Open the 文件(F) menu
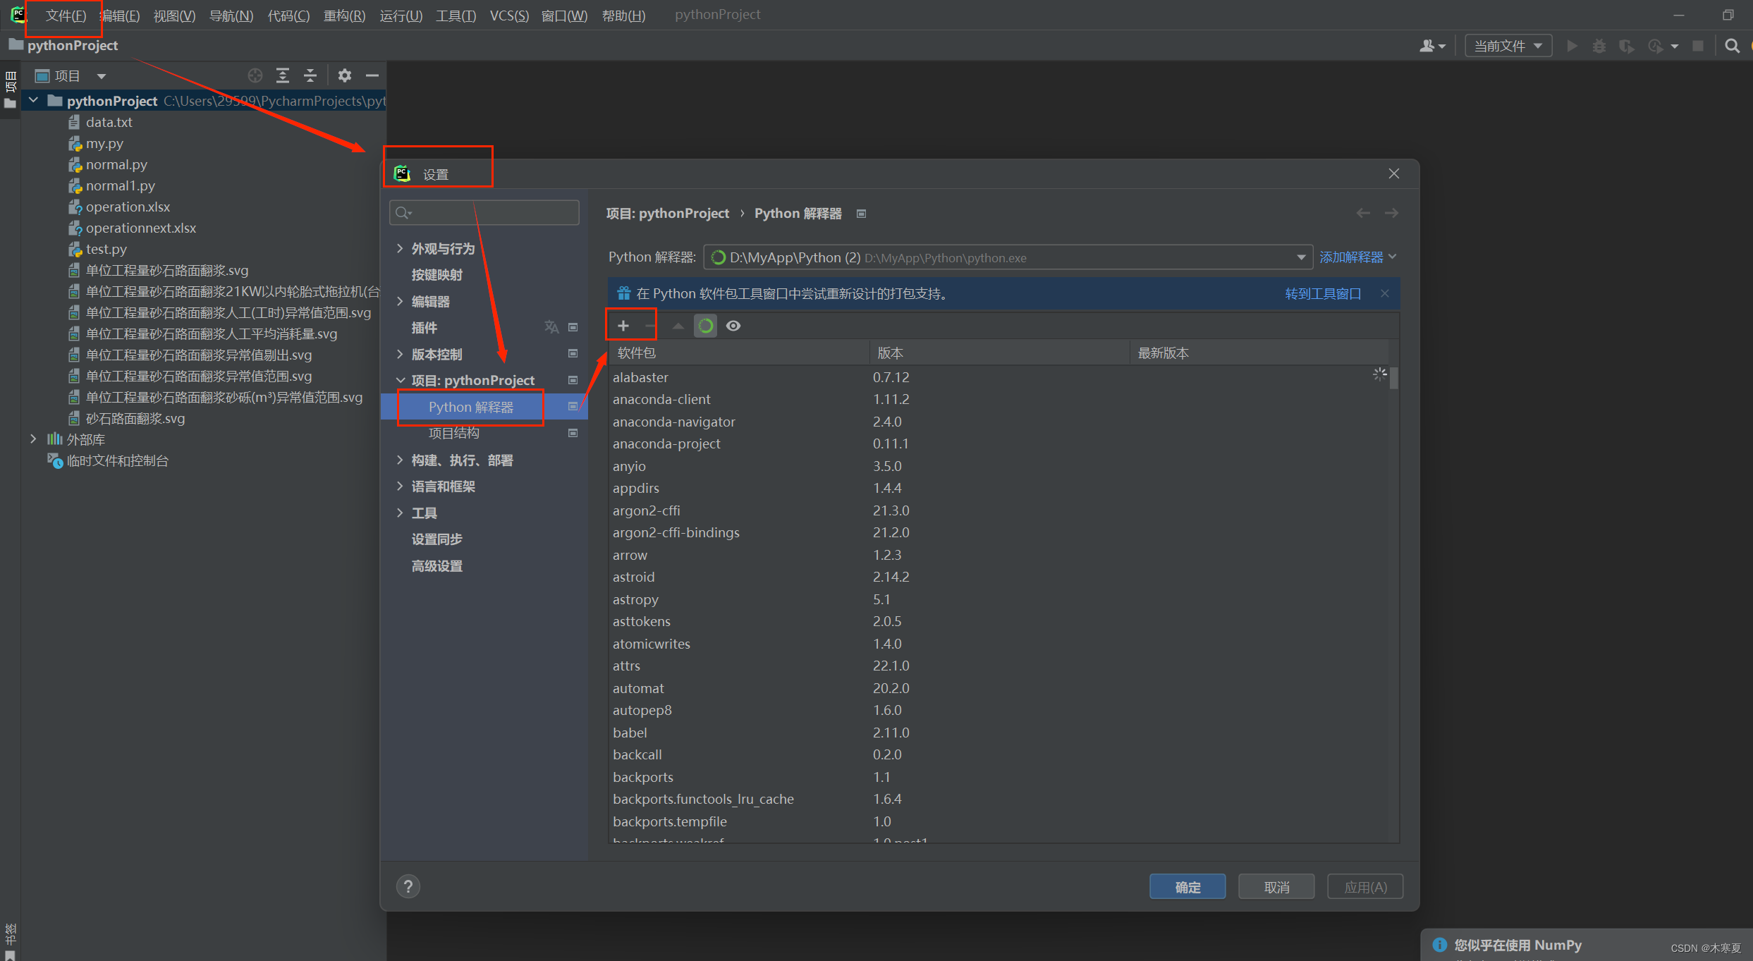Image resolution: width=1753 pixels, height=961 pixels. (x=65, y=16)
